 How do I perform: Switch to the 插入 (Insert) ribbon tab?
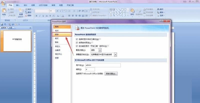pos(18,5)
